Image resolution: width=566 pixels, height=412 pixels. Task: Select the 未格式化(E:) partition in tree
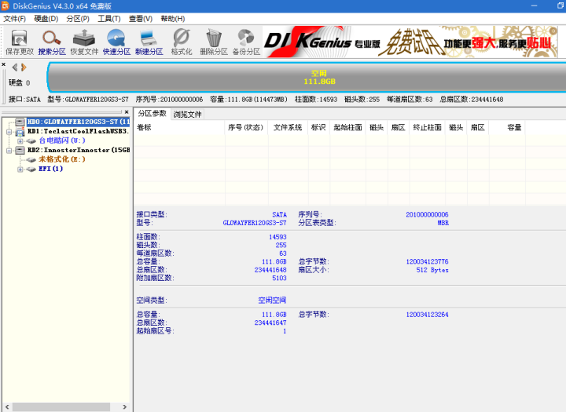point(61,159)
